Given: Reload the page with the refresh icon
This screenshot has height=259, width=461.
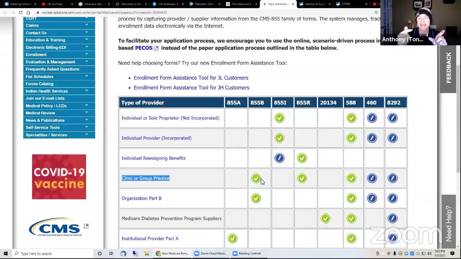Looking at the screenshot, I should 21,12.
